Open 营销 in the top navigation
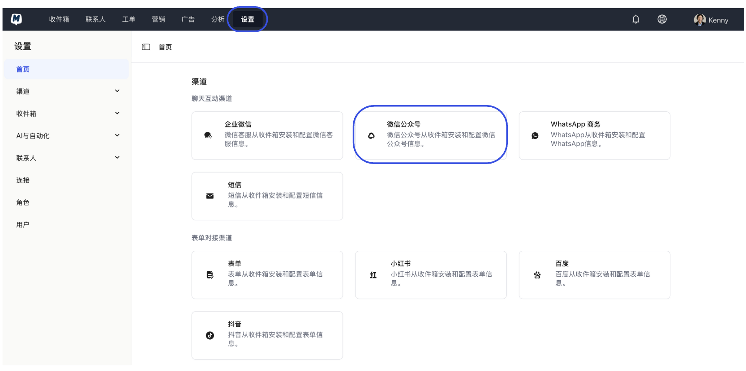Image resolution: width=746 pixels, height=371 pixels. click(158, 19)
